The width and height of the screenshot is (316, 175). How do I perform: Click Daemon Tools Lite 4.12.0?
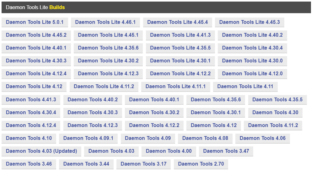[252, 74]
